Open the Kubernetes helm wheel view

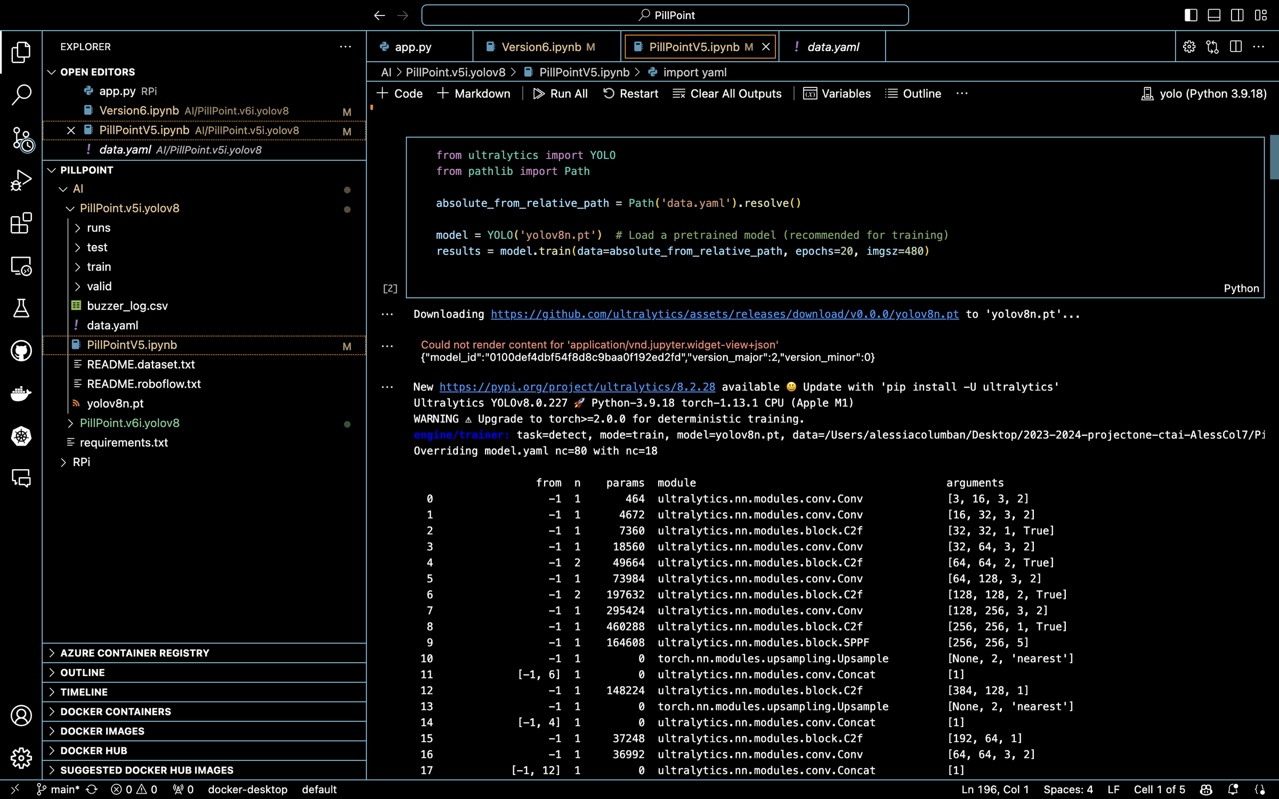click(x=21, y=436)
